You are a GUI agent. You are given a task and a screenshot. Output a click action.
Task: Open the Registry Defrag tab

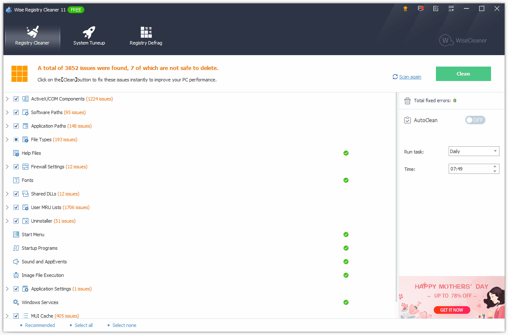pos(146,36)
